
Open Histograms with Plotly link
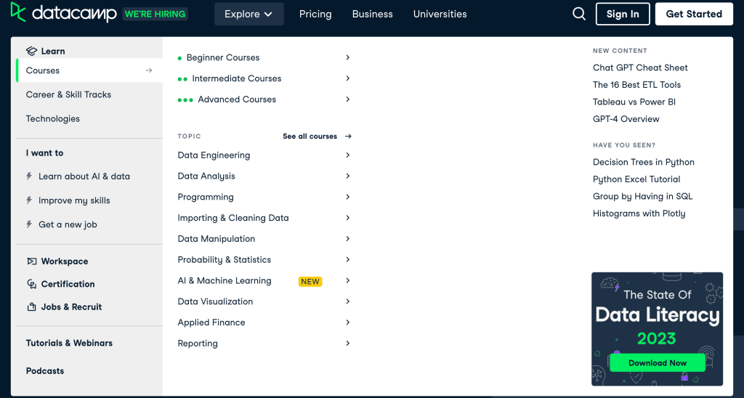[639, 214]
